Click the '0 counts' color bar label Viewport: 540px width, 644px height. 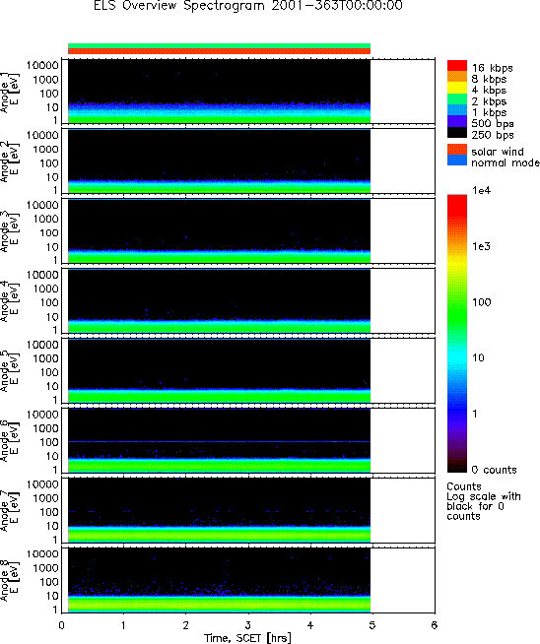click(x=494, y=470)
